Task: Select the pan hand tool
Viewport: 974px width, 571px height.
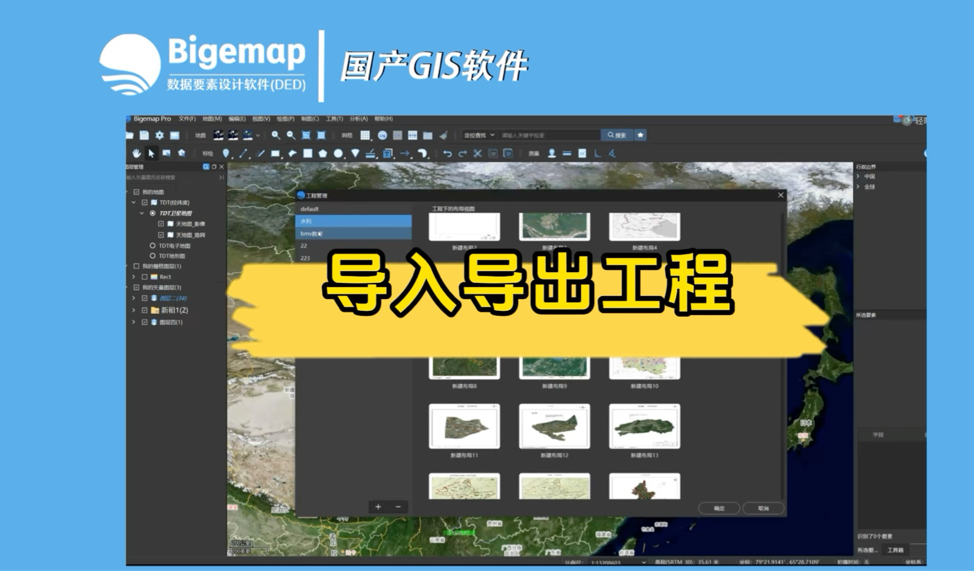Action: tap(136, 153)
